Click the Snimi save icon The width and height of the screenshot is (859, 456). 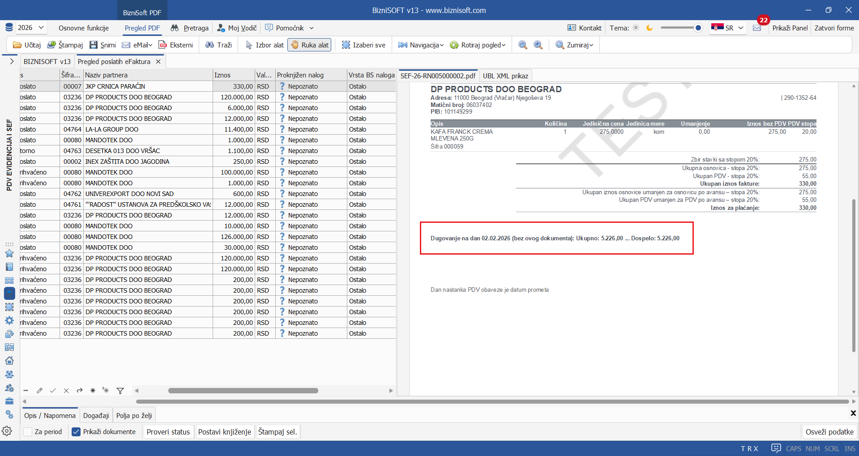tap(94, 45)
